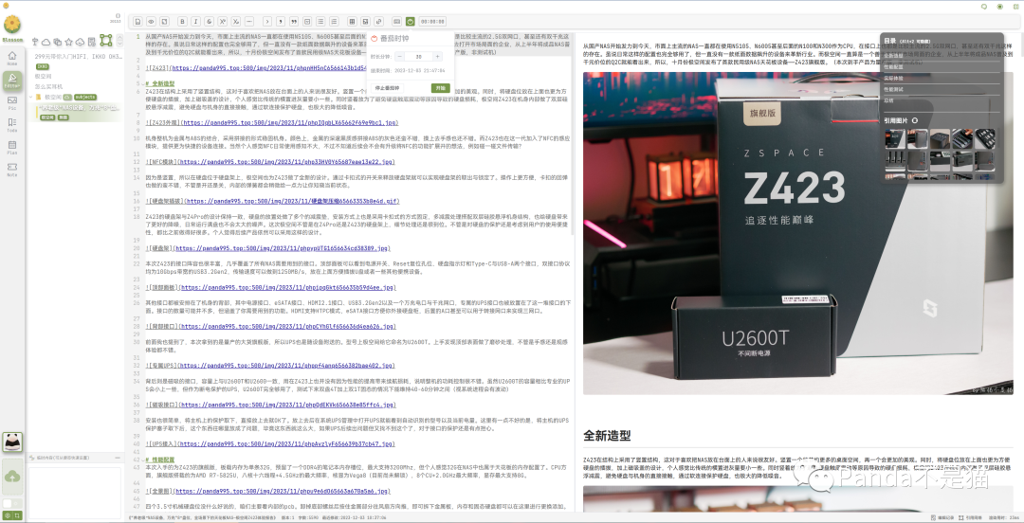
Task: Apply strikethrough formatting
Action: [x=209, y=22]
